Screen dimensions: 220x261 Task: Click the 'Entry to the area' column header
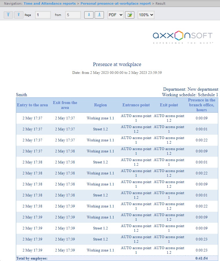click(32, 105)
